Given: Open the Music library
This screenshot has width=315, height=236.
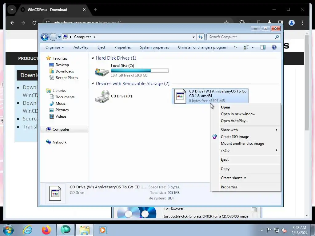Looking at the screenshot, I should click(61, 103).
